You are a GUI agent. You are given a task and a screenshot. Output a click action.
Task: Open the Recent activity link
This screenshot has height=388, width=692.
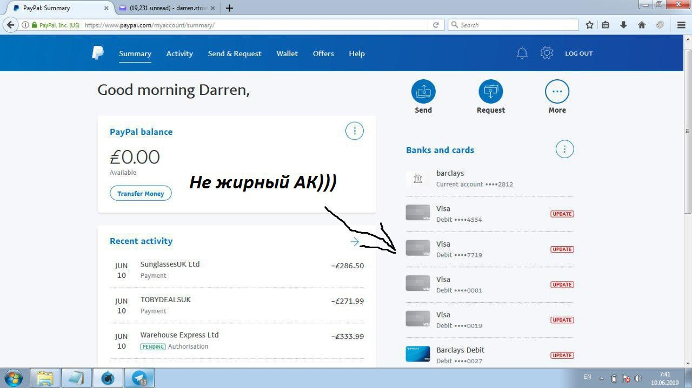coord(141,241)
